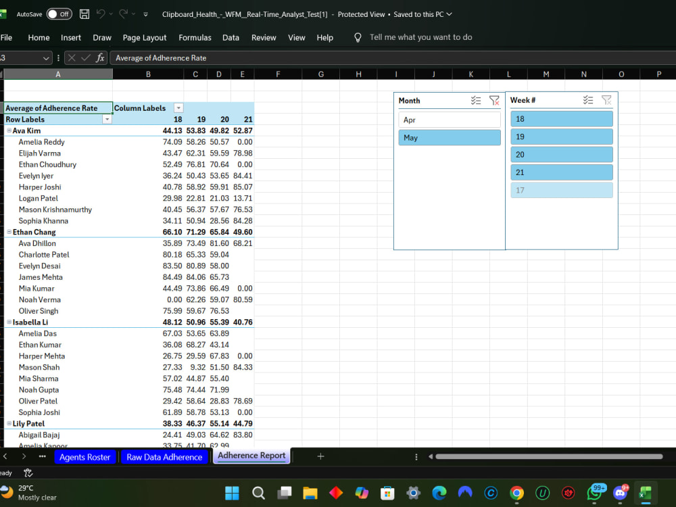
Task: Click Average of Adherence Rate cell
Action: pyautogui.click(x=58, y=108)
